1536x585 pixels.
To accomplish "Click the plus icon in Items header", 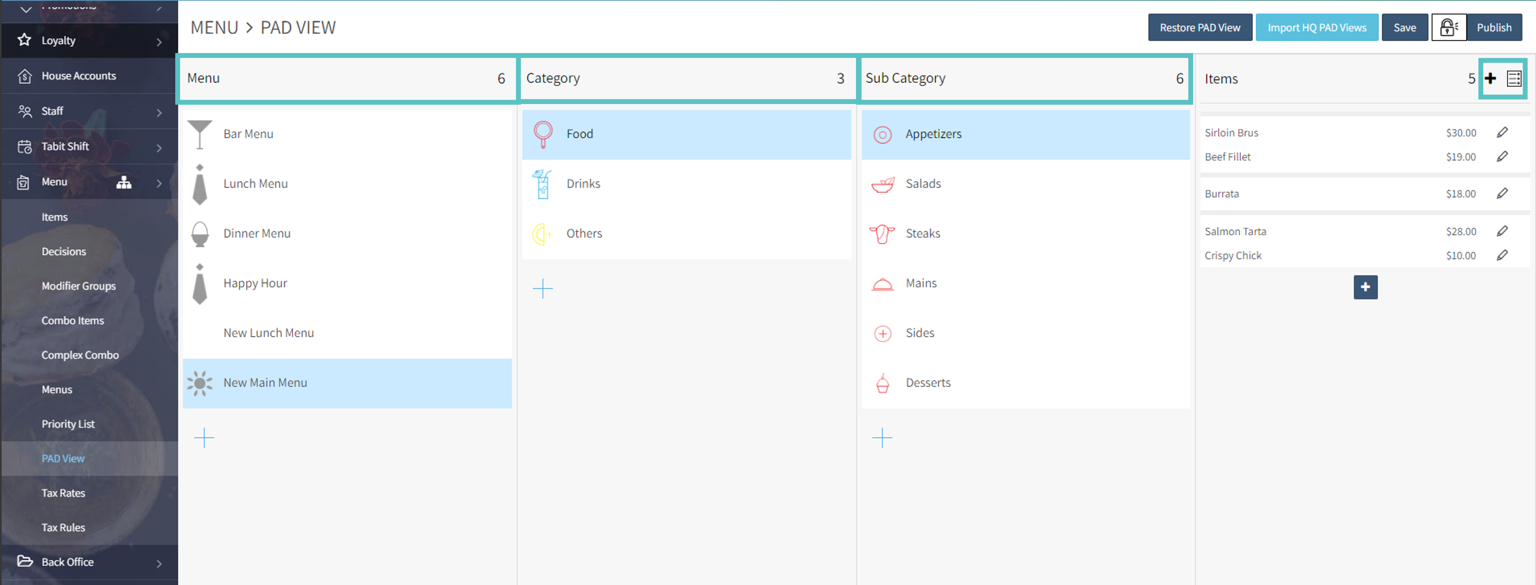I will (x=1490, y=79).
